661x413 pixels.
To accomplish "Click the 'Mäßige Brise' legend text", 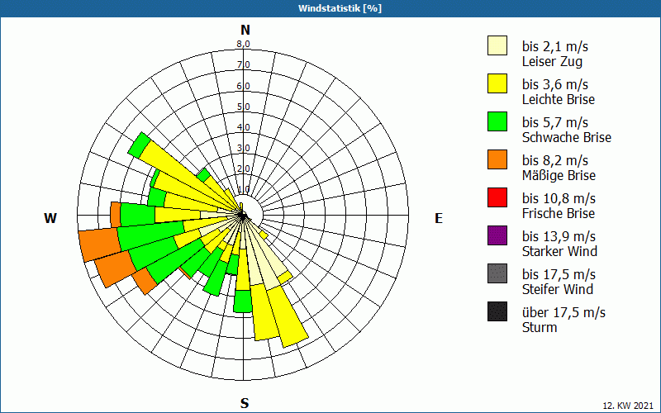I will click(559, 175).
